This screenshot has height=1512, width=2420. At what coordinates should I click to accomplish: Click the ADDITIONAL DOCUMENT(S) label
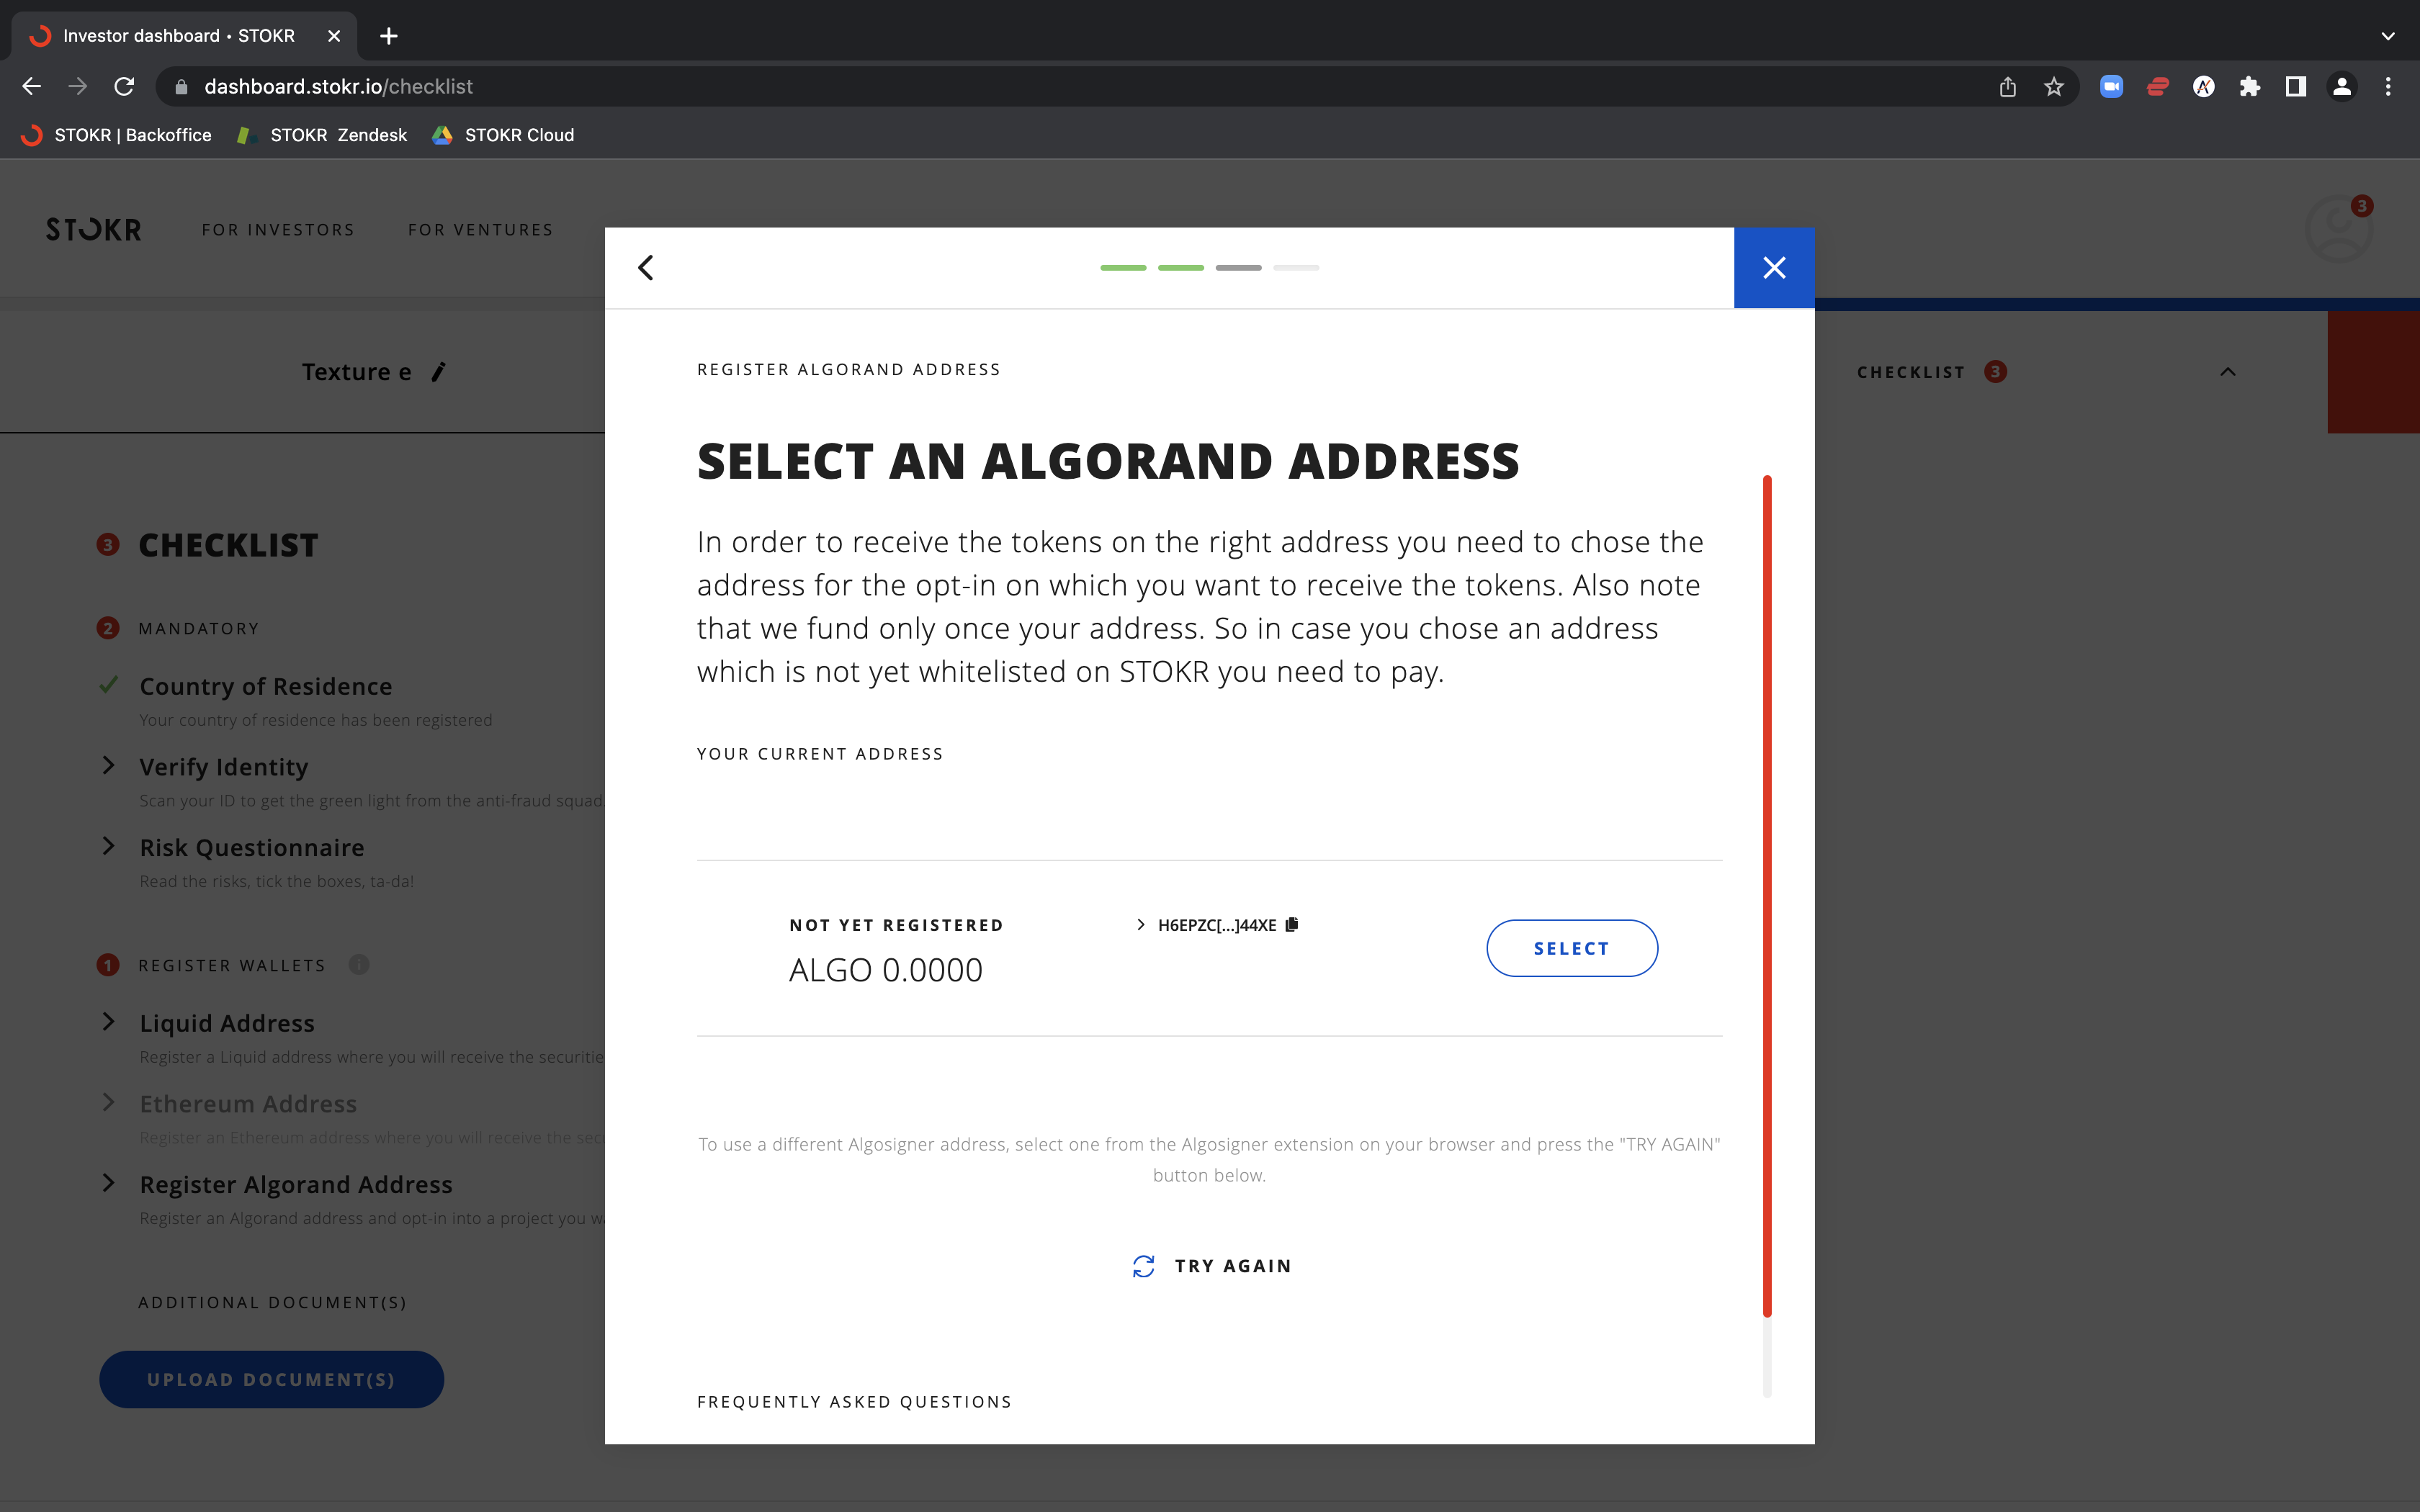tap(272, 1302)
